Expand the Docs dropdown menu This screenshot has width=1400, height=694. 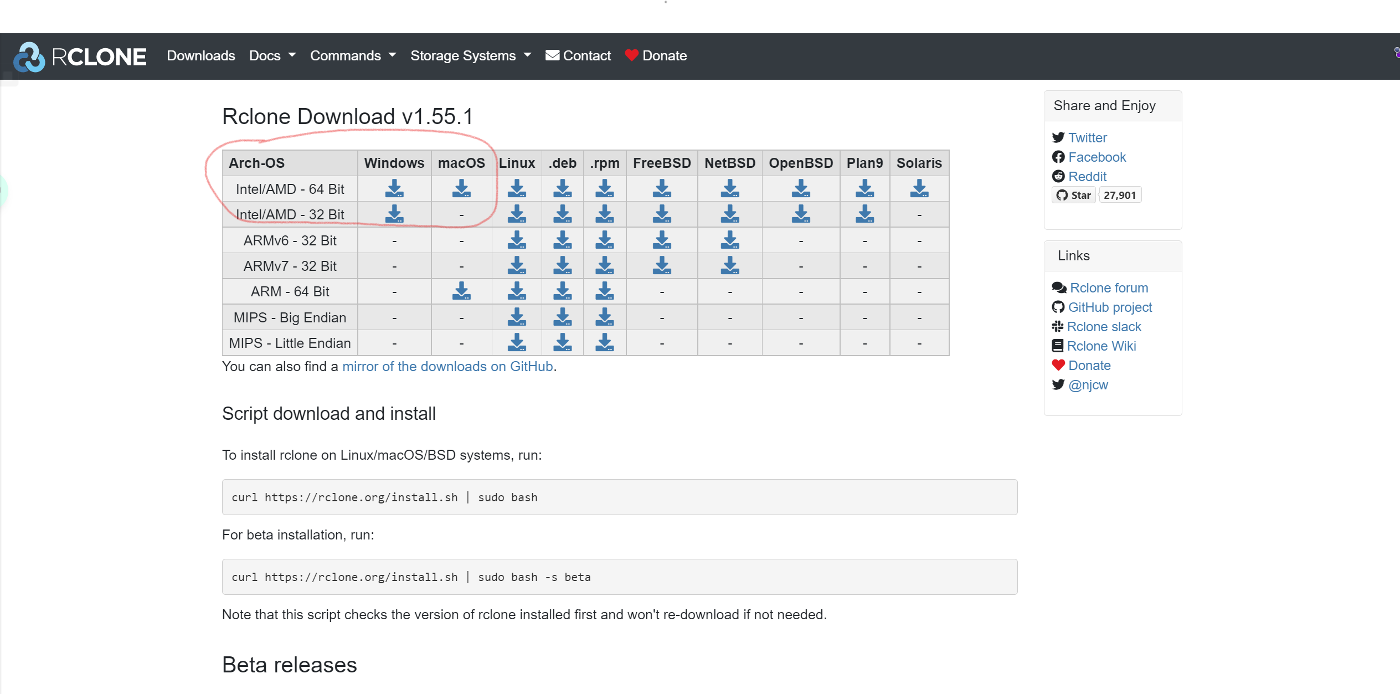point(272,56)
